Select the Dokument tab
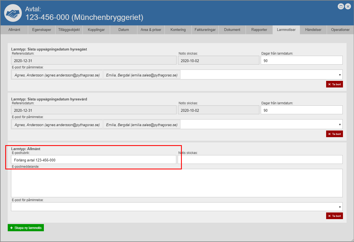Screen dimensions: 354x242 232,30
